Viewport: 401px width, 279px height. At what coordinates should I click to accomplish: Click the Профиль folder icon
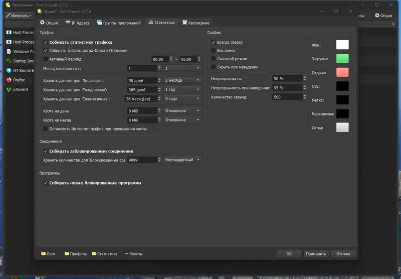(67, 254)
